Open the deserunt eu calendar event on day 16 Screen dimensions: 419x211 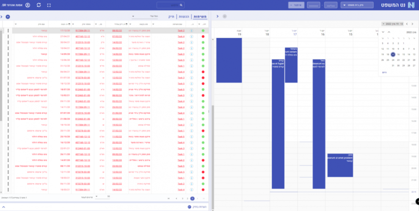click(319, 124)
